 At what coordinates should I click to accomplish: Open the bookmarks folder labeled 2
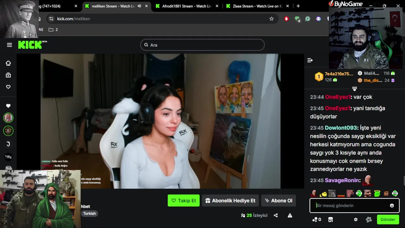click(53, 29)
